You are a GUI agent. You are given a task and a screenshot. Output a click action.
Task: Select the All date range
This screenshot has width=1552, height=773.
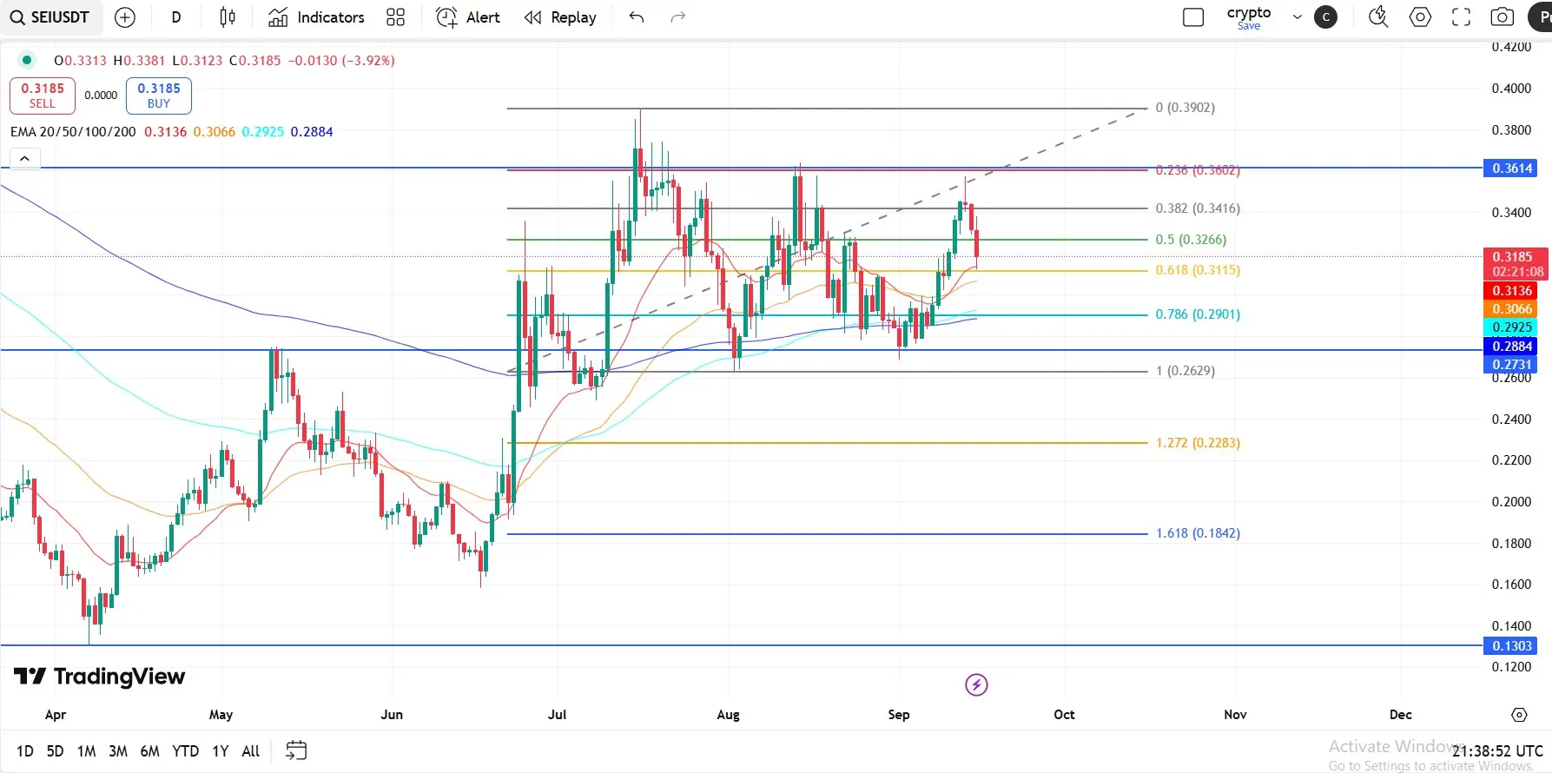[x=250, y=751]
